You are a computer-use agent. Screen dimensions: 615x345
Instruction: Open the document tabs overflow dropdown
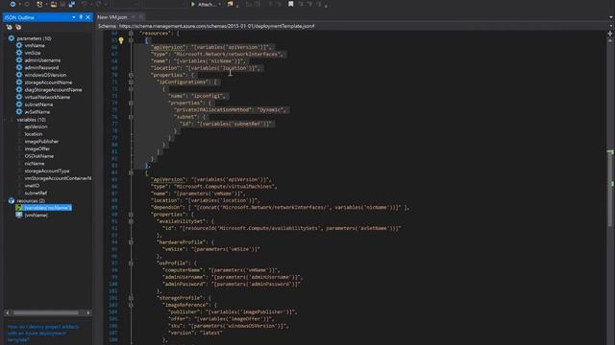click(611, 17)
